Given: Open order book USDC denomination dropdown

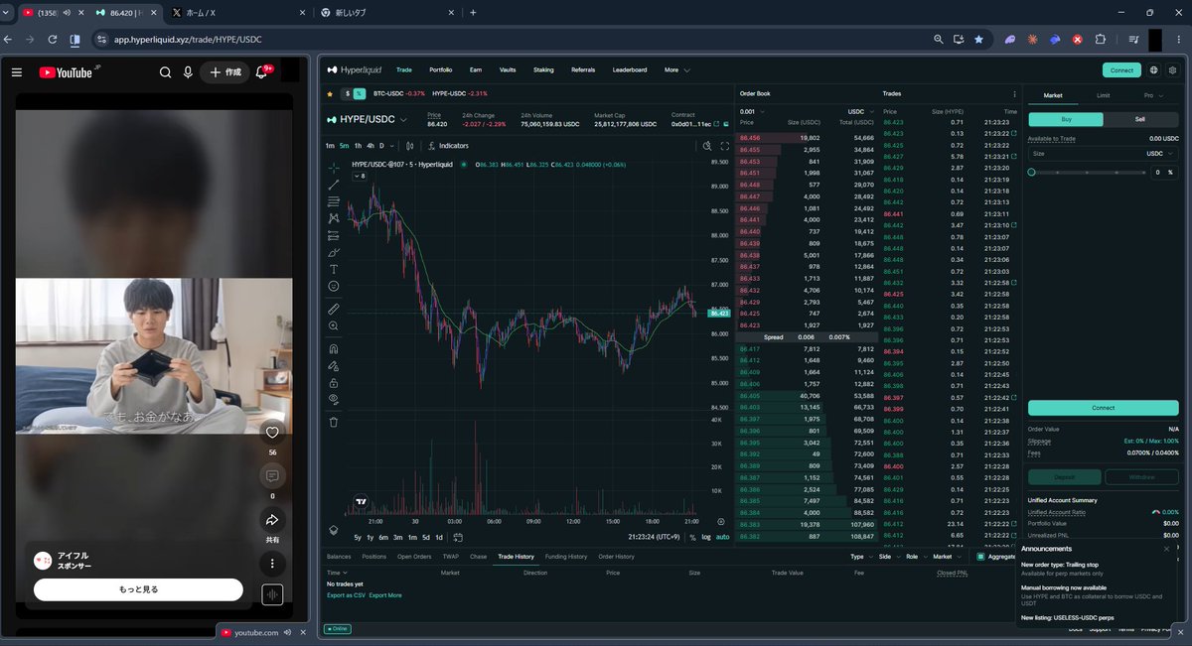Looking at the screenshot, I should click(859, 111).
